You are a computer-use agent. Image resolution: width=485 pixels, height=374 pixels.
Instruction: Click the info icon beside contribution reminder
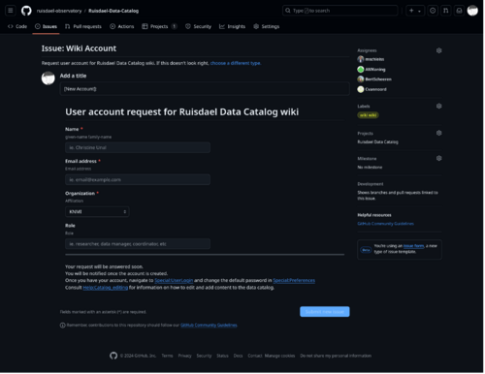63,326
